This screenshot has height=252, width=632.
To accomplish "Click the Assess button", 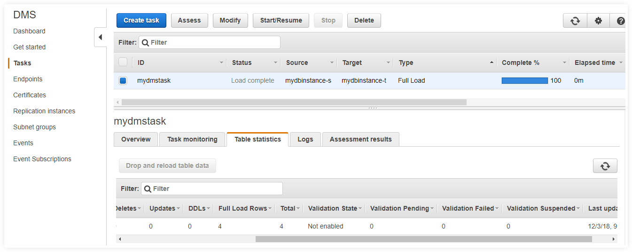I will click(189, 21).
